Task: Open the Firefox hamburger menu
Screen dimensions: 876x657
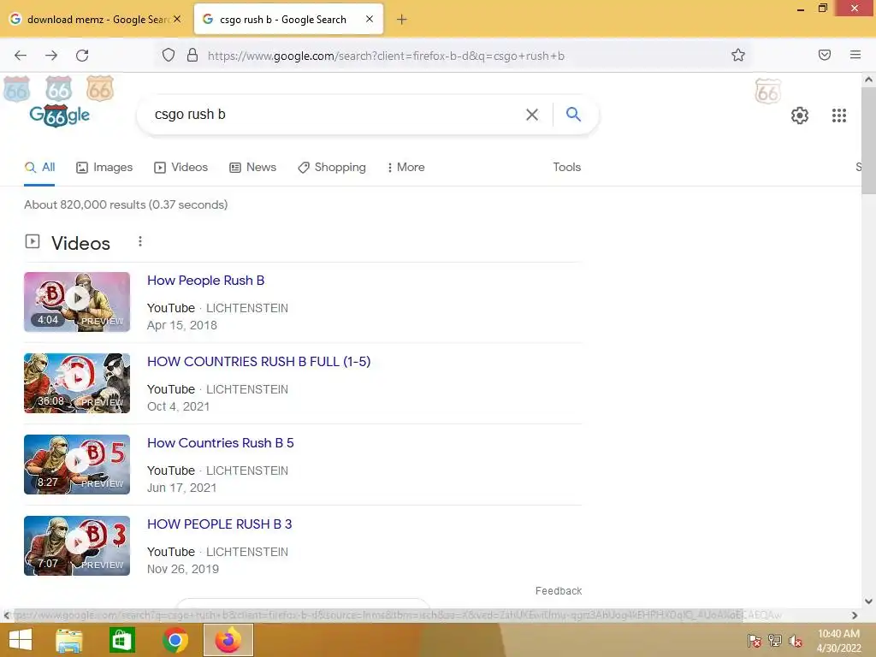Action: point(855,55)
